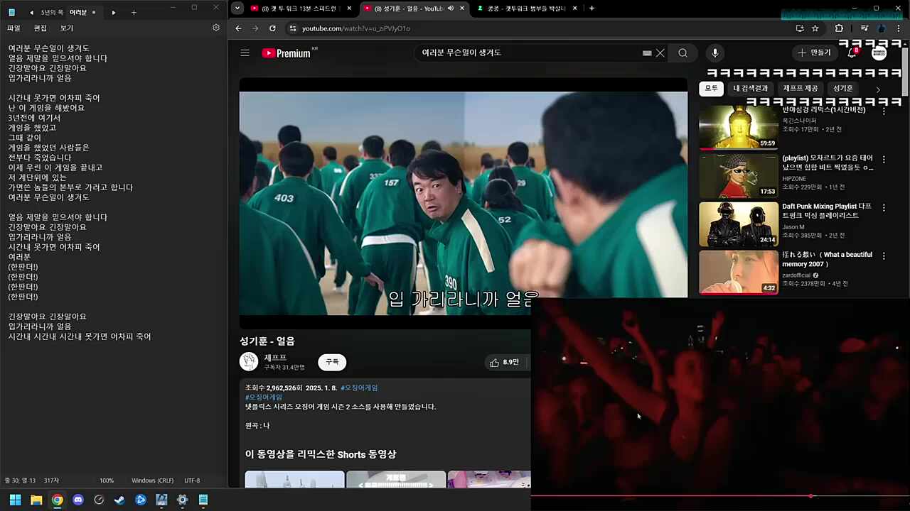Select the 모두 filter chip
The image size is (910, 511).
point(711,89)
